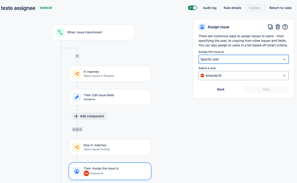The width and height of the screenshot is (297, 183).
Task: Click the chevron on Amanda M field
Action: coord(284,76)
